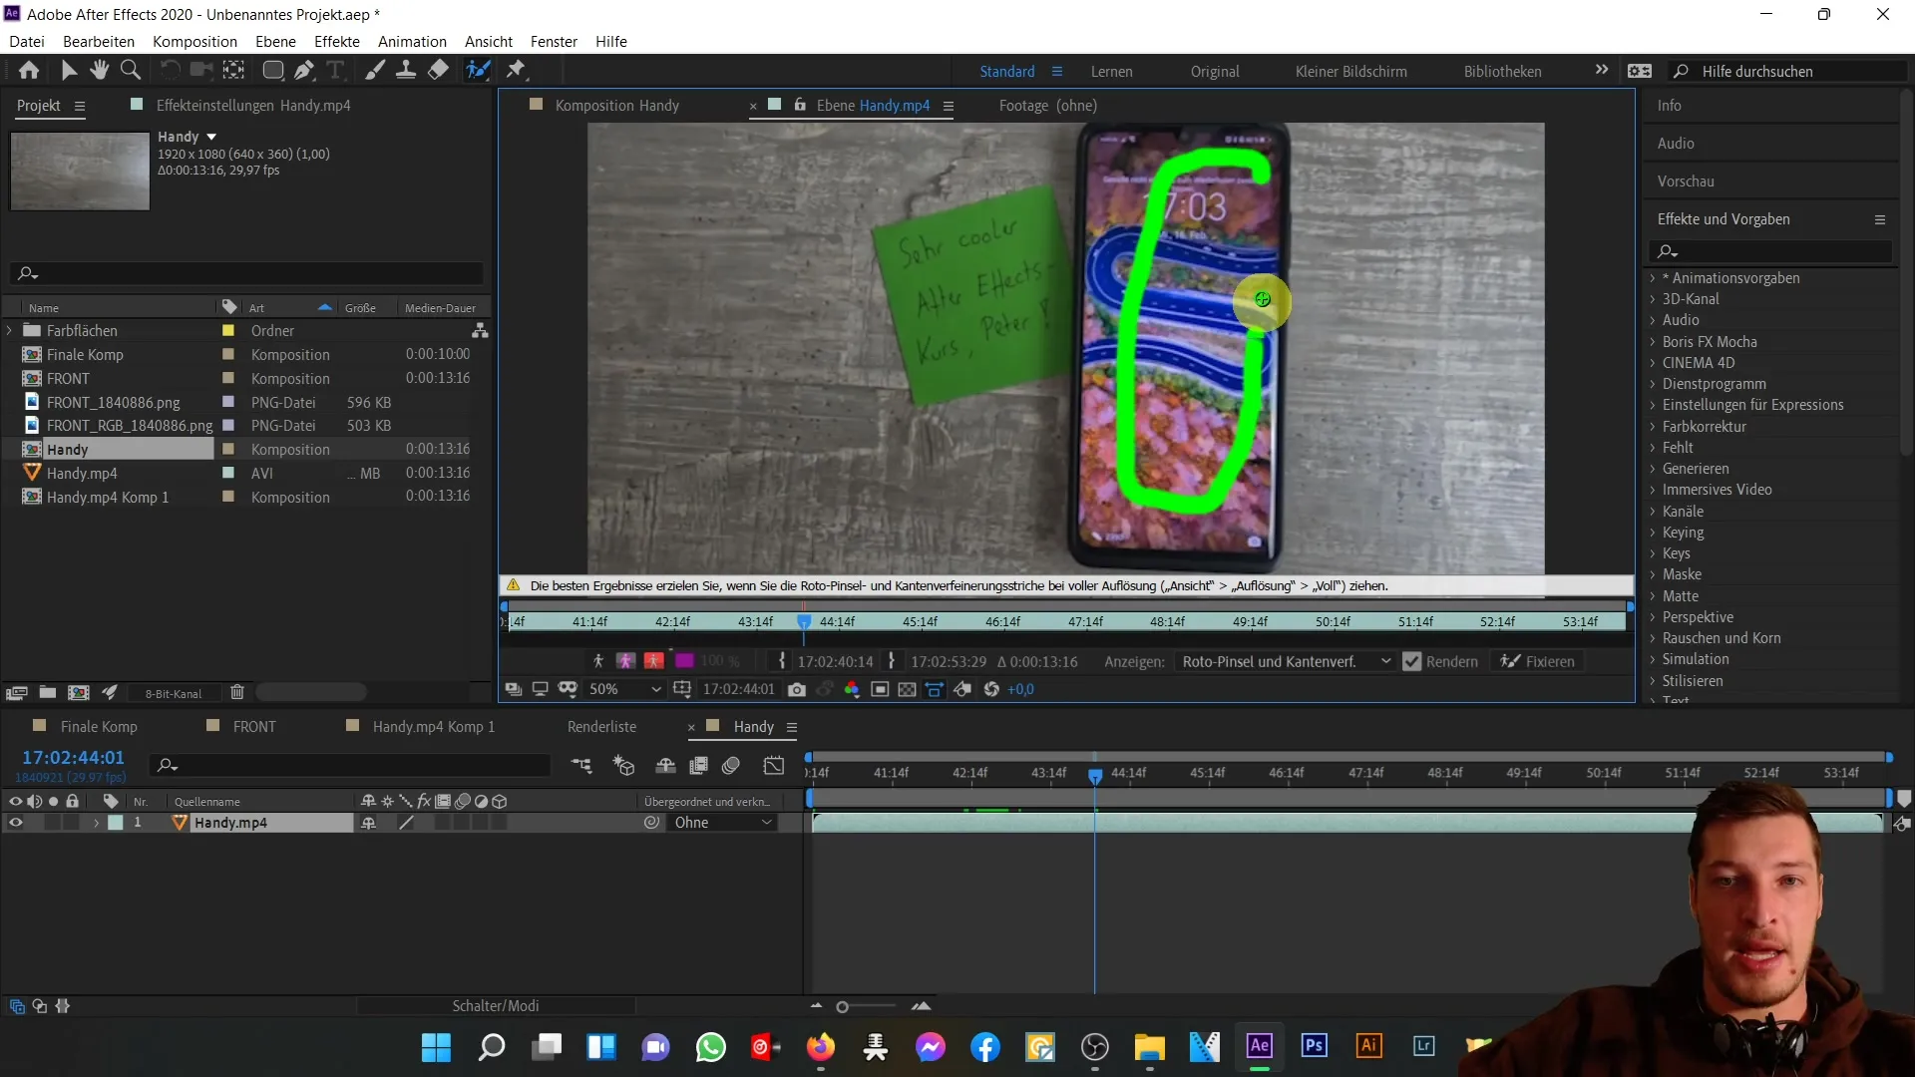Click the Komposition Handy tab
The width and height of the screenshot is (1915, 1077).
click(618, 105)
